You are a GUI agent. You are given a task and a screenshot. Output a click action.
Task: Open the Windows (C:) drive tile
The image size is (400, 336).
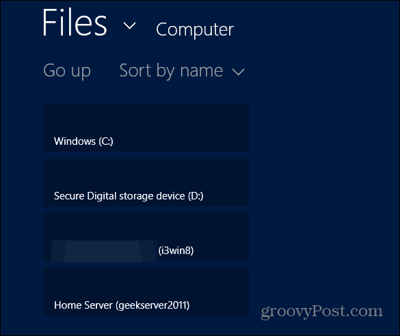[x=146, y=128]
